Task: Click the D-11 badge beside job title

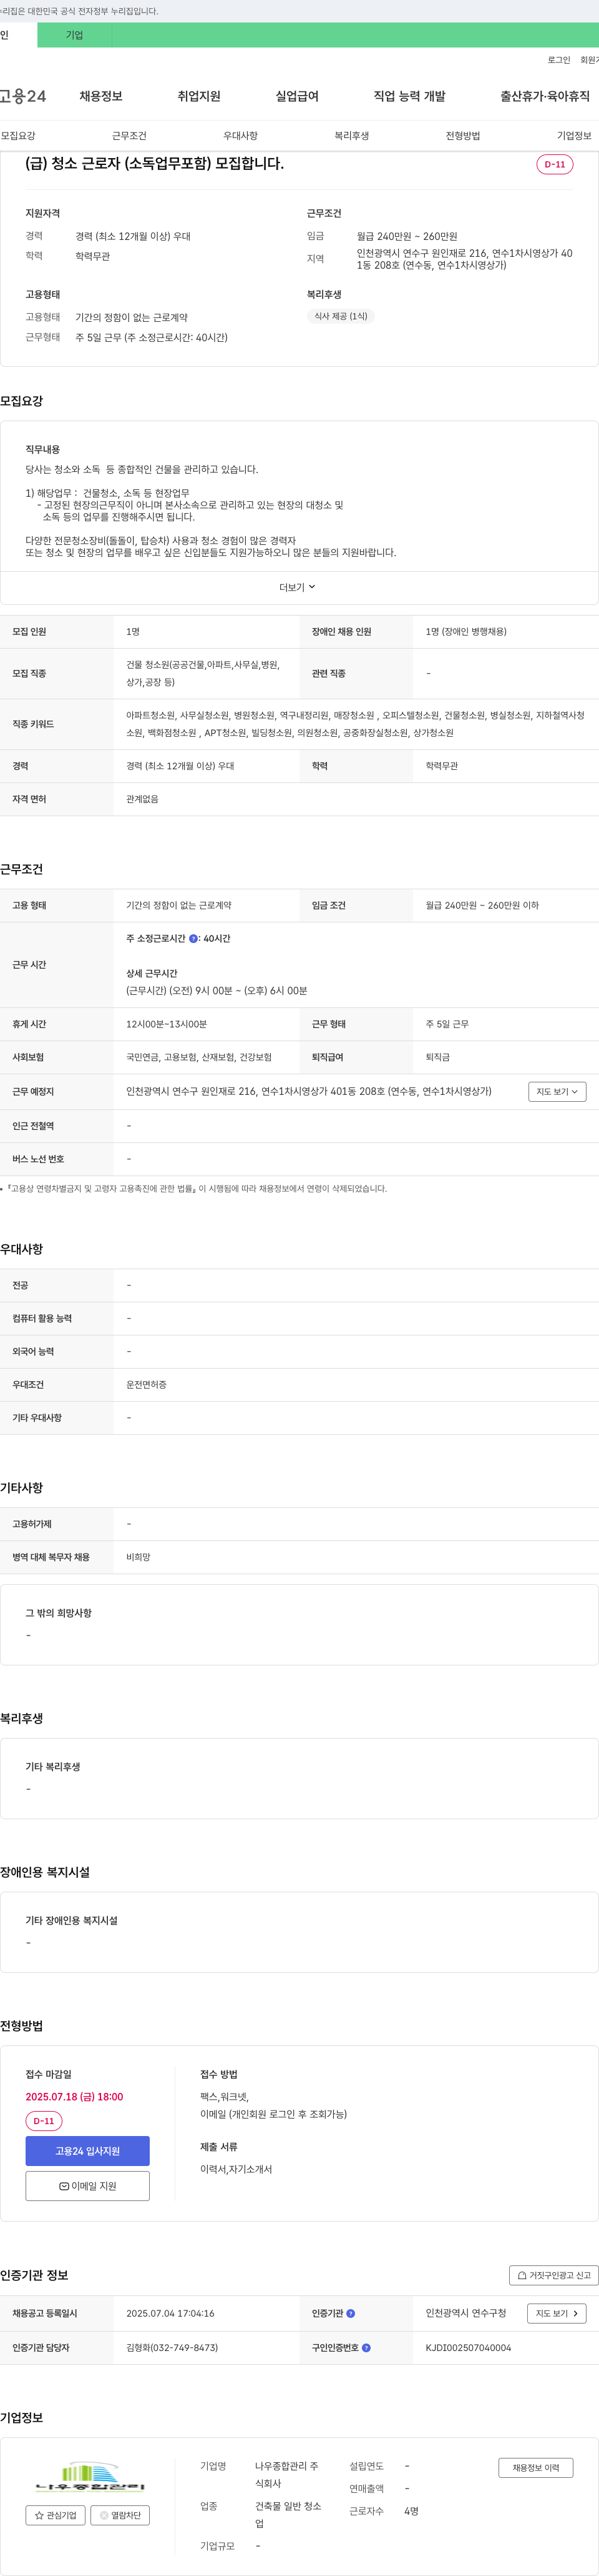Action: pyautogui.click(x=555, y=164)
